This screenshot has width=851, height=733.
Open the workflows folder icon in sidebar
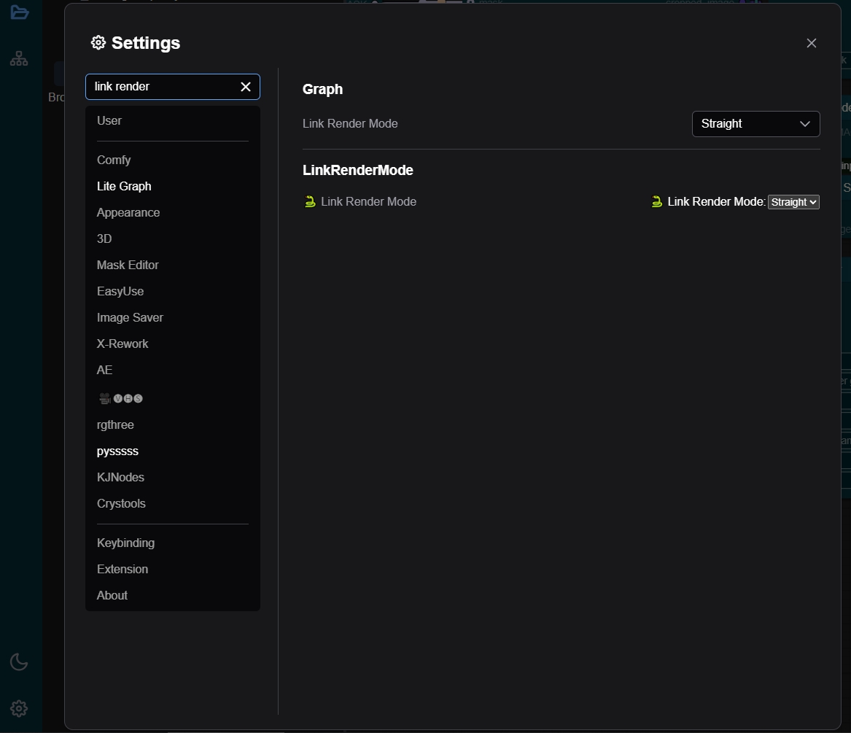[x=19, y=12]
